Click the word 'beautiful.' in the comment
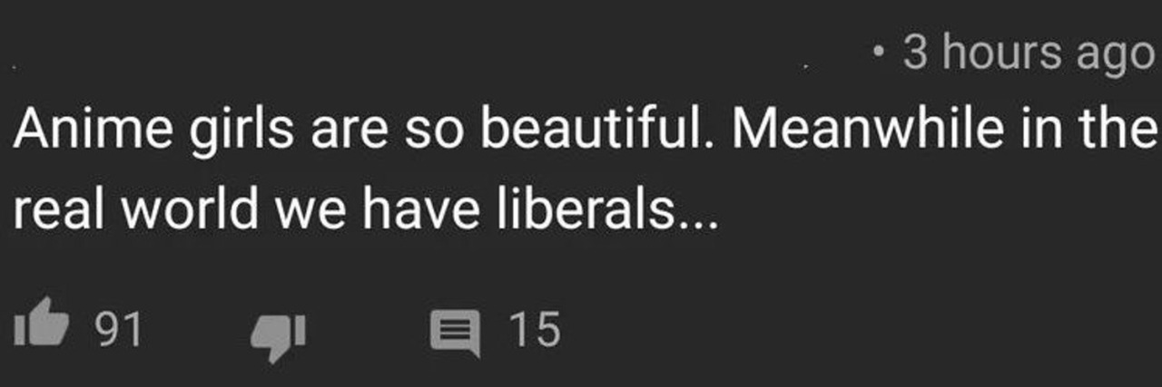Screen dimensions: 1162x387 tap(606, 132)
